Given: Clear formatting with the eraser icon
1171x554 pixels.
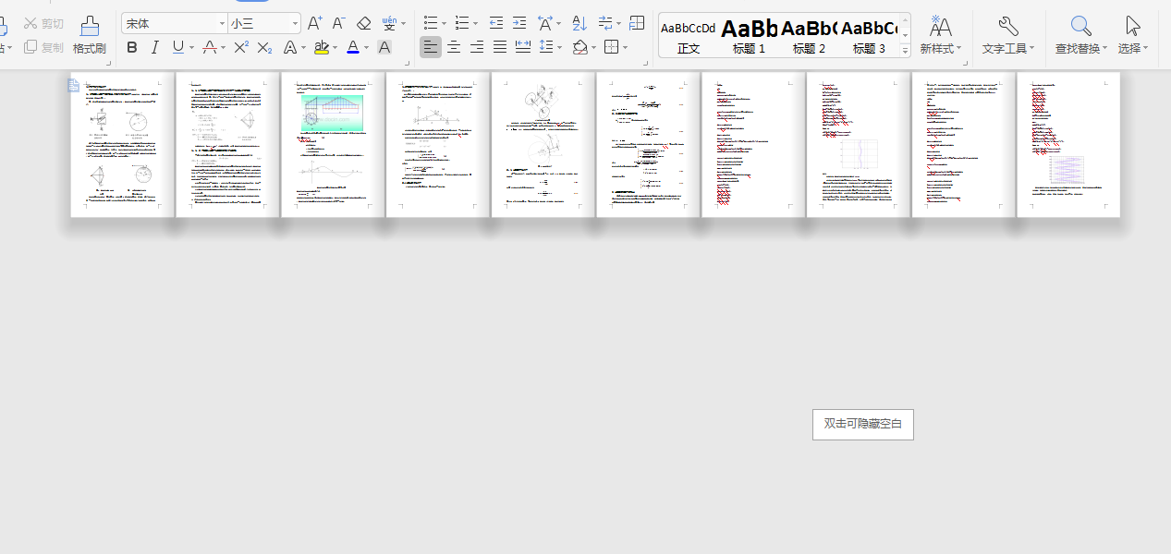Looking at the screenshot, I should (x=363, y=23).
